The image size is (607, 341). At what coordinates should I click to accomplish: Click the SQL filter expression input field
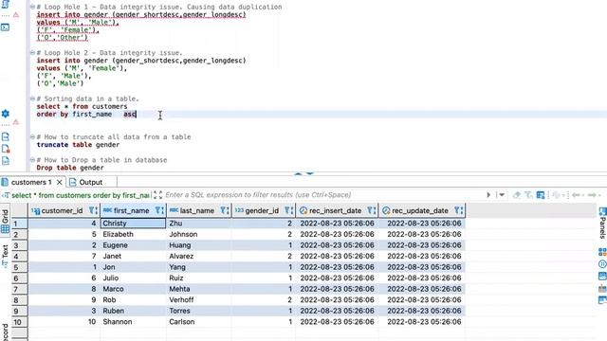pyautogui.click(x=323, y=195)
